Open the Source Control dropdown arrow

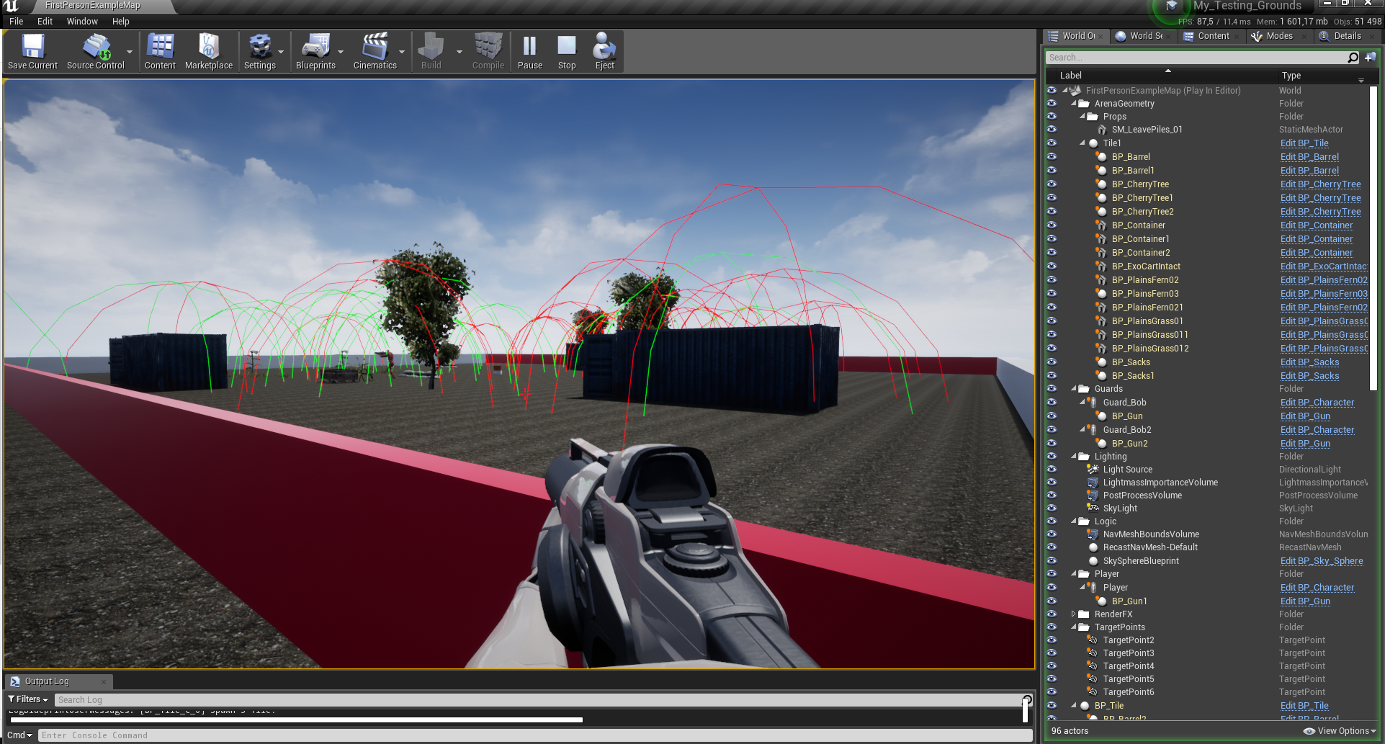130,52
